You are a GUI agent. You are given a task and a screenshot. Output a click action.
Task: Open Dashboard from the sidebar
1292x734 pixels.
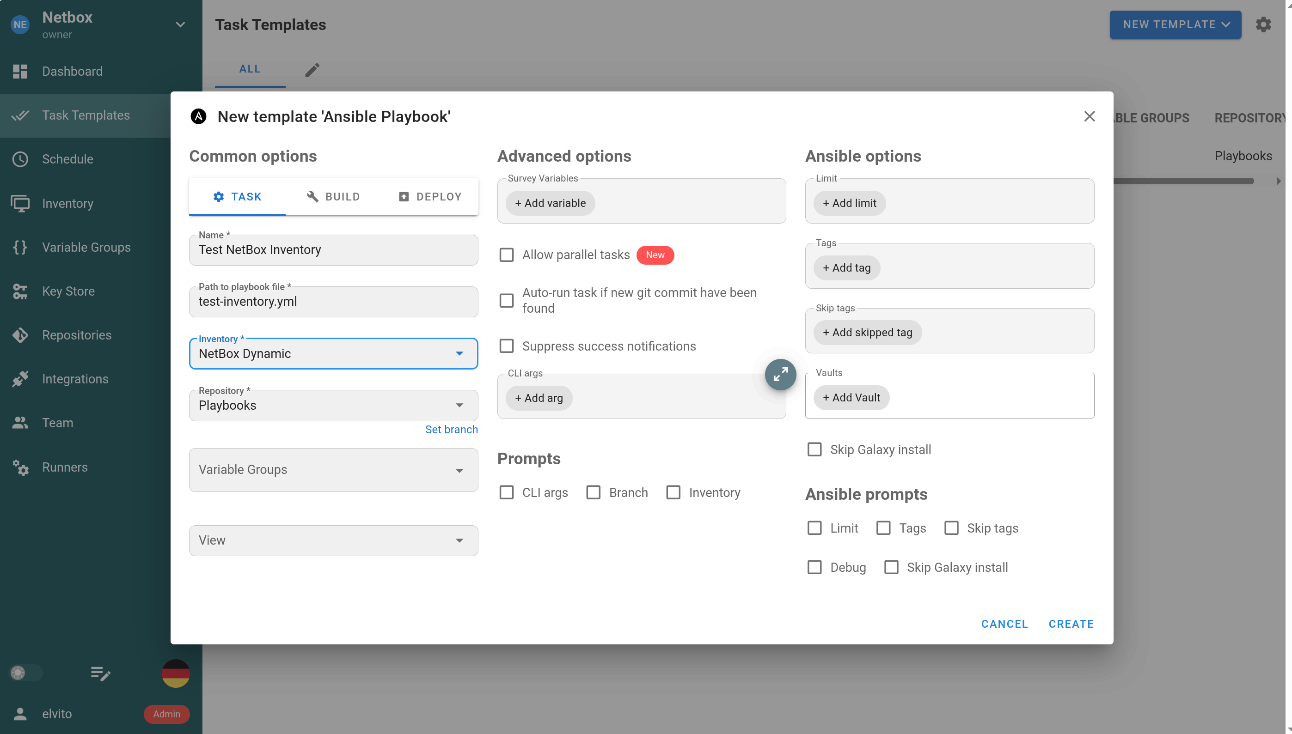pyautogui.click(x=72, y=71)
